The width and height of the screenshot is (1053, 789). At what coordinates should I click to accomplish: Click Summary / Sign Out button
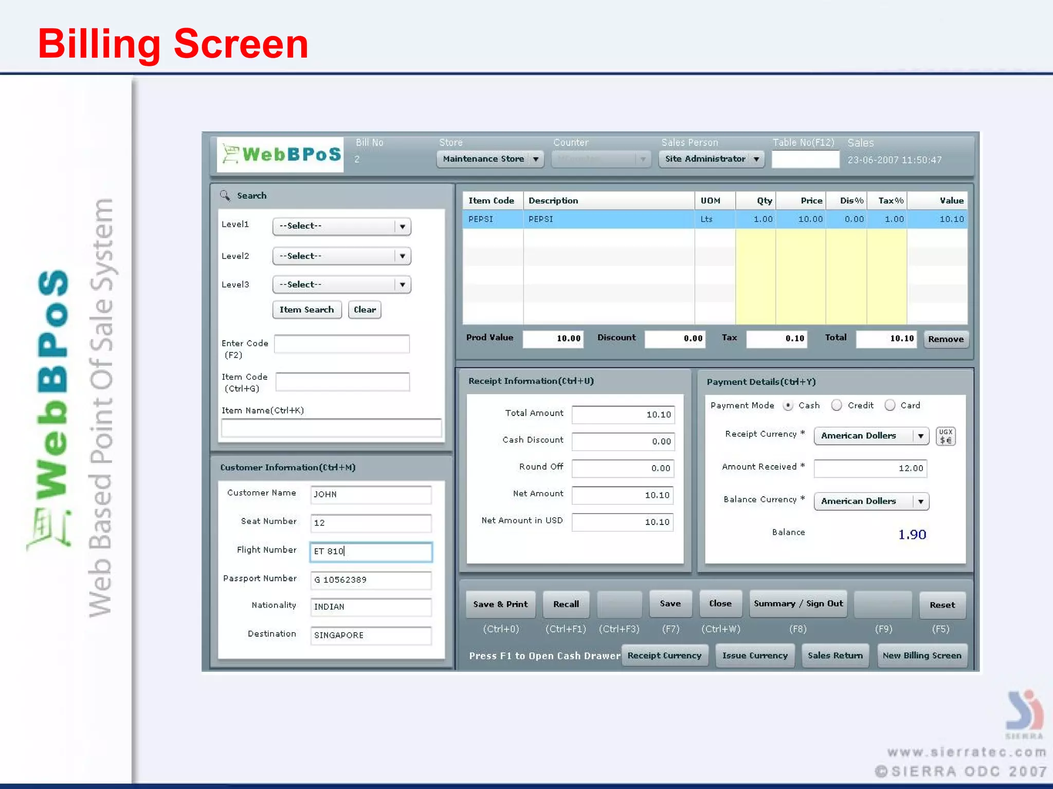(798, 604)
